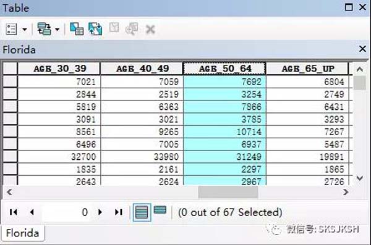Close the Table window
Image resolution: width=371 pixels, height=245 pixels.
[x=362, y=7]
